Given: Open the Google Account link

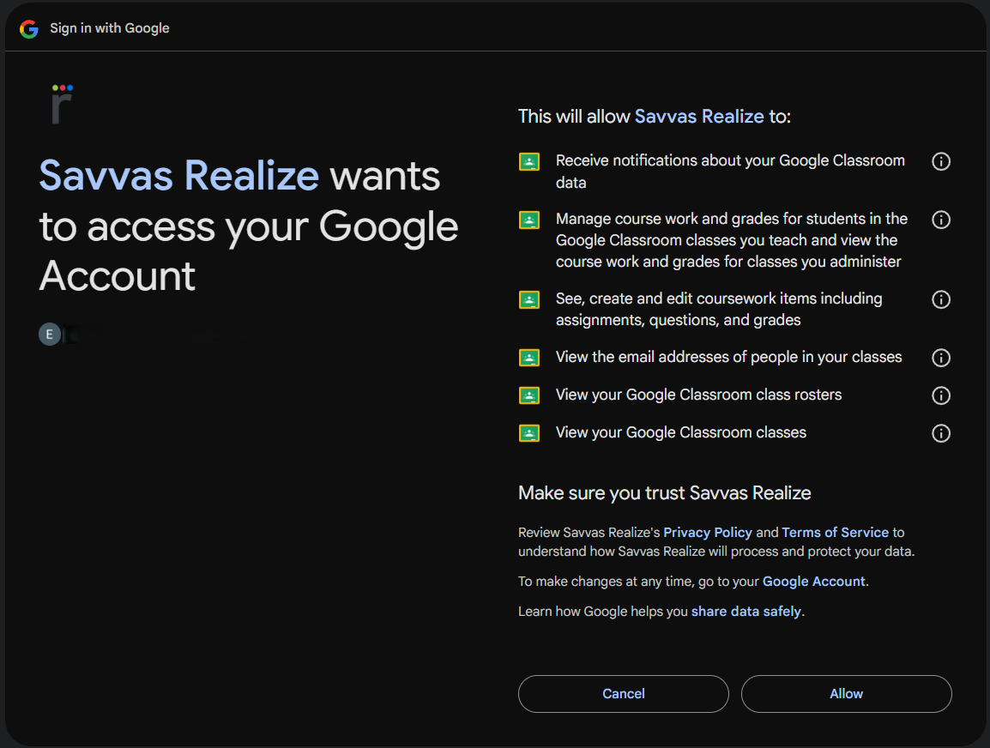Looking at the screenshot, I should pyautogui.click(x=813, y=582).
